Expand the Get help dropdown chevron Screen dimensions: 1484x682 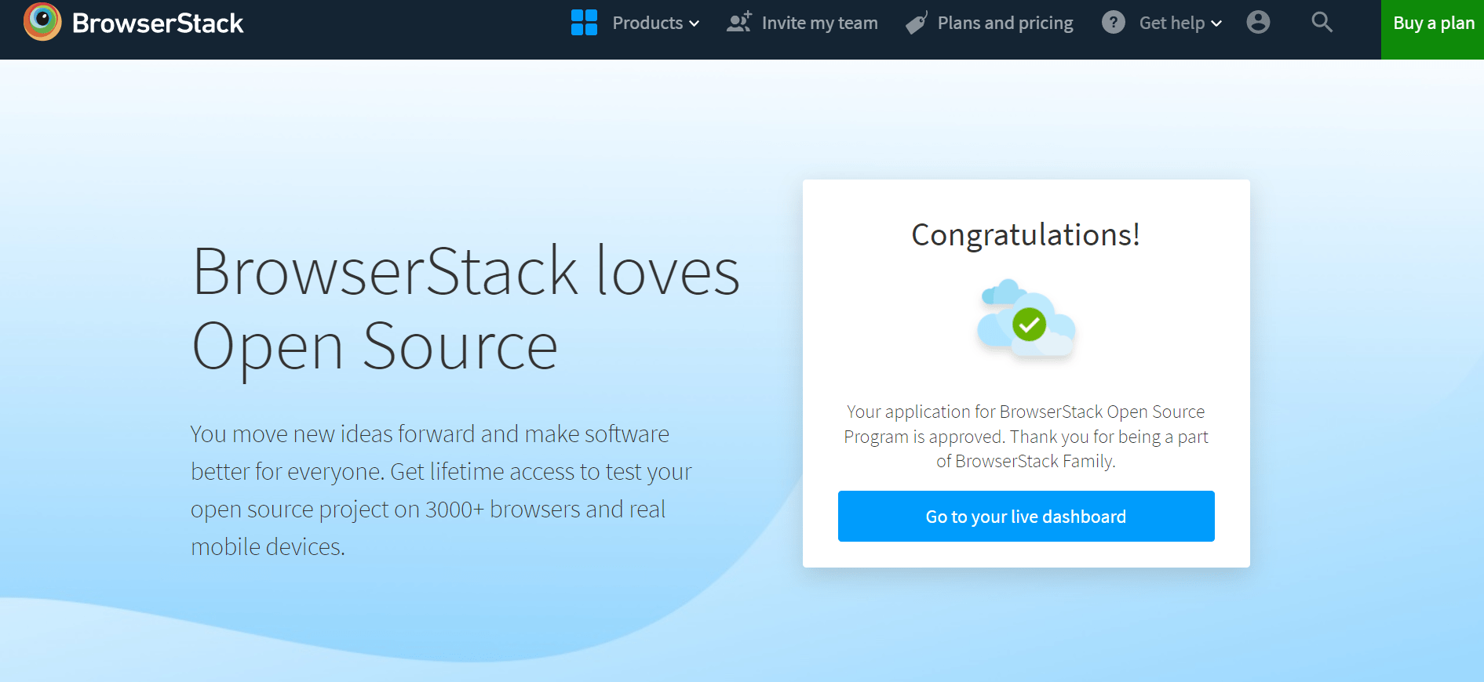coord(1216,24)
